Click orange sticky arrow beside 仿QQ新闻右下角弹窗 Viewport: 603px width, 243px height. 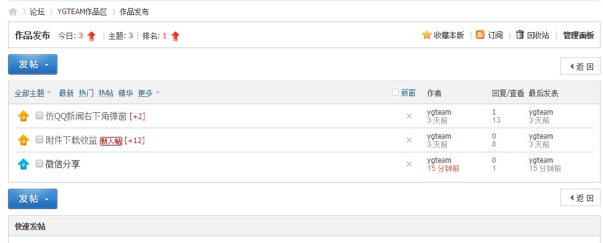23,116
